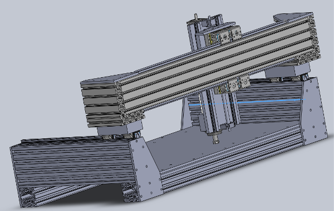Select the motor shaft atop the Z-axis
Viewport: 334px width, 211px height.
[x=195, y=17]
